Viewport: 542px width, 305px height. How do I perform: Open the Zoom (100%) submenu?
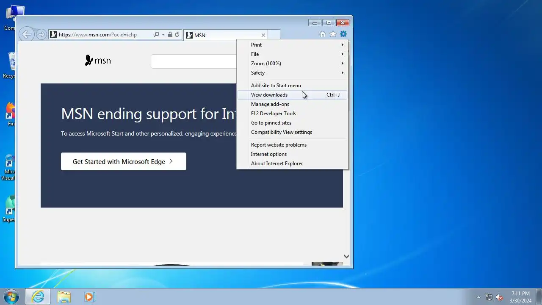[293, 64]
